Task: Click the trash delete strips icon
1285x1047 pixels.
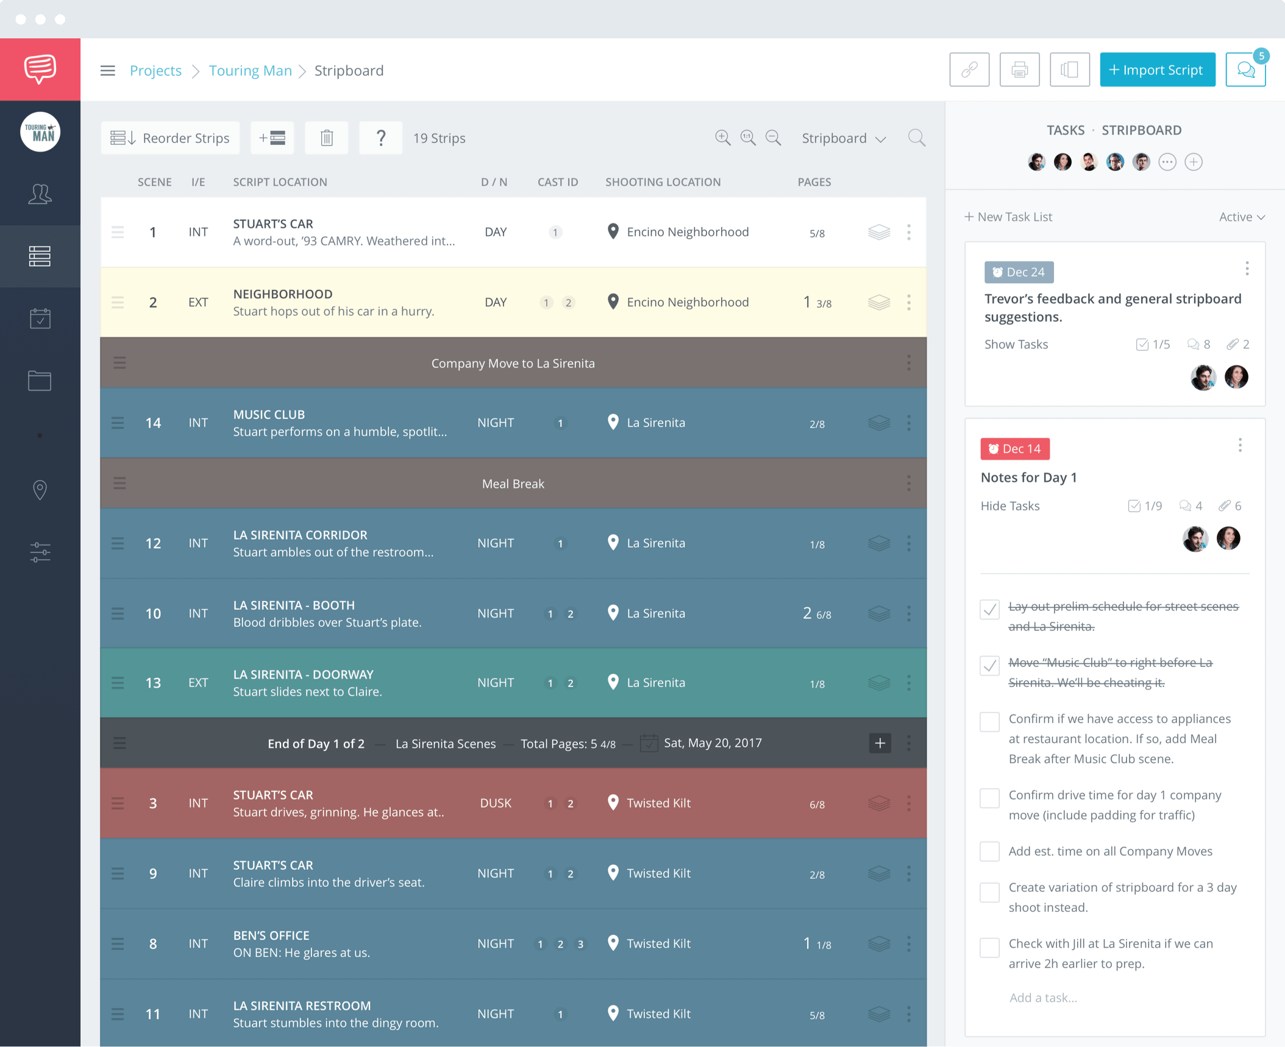Action: pos(327,138)
